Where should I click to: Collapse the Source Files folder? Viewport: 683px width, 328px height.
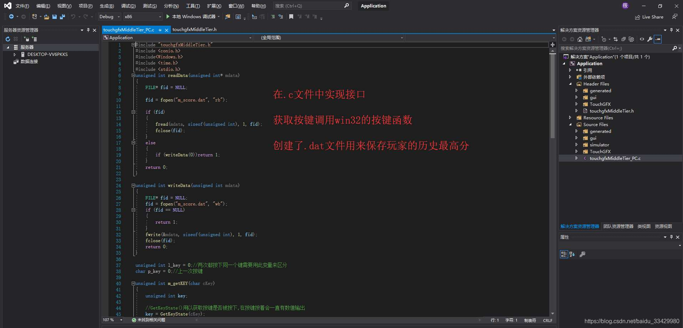click(x=570, y=125)
